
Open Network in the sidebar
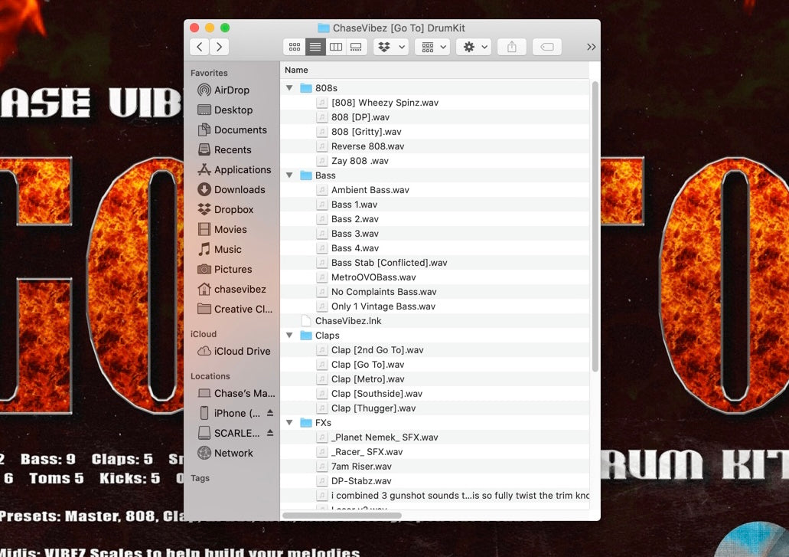[225, 453]
